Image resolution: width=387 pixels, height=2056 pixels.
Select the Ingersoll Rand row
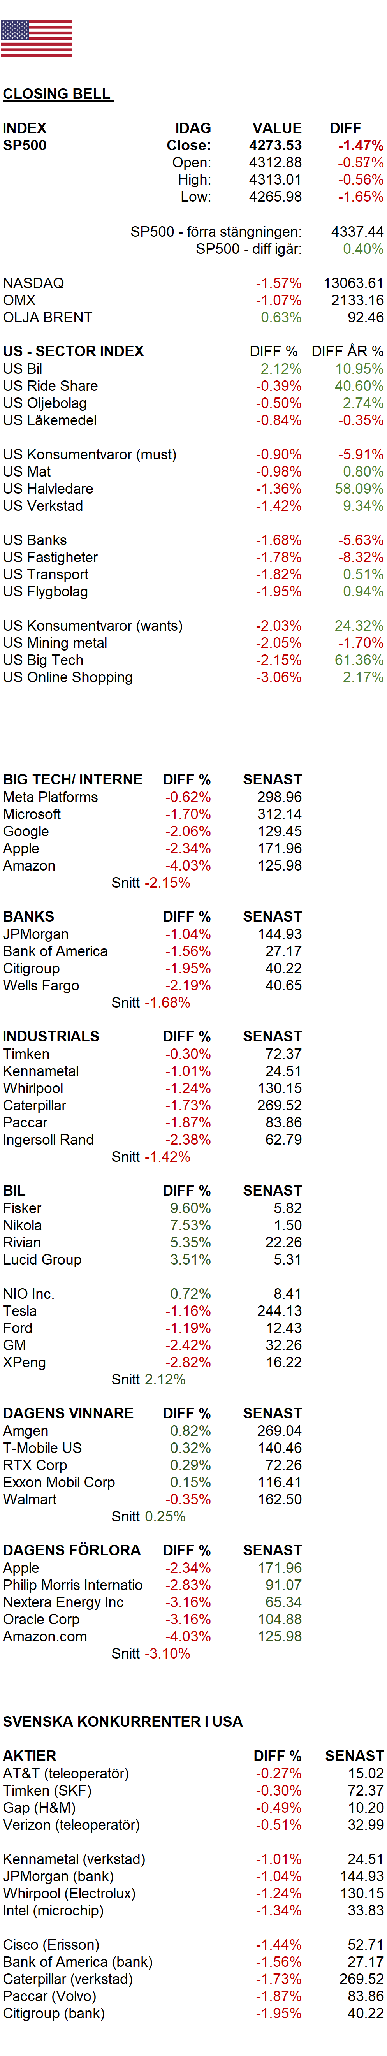click(152, 1140)
